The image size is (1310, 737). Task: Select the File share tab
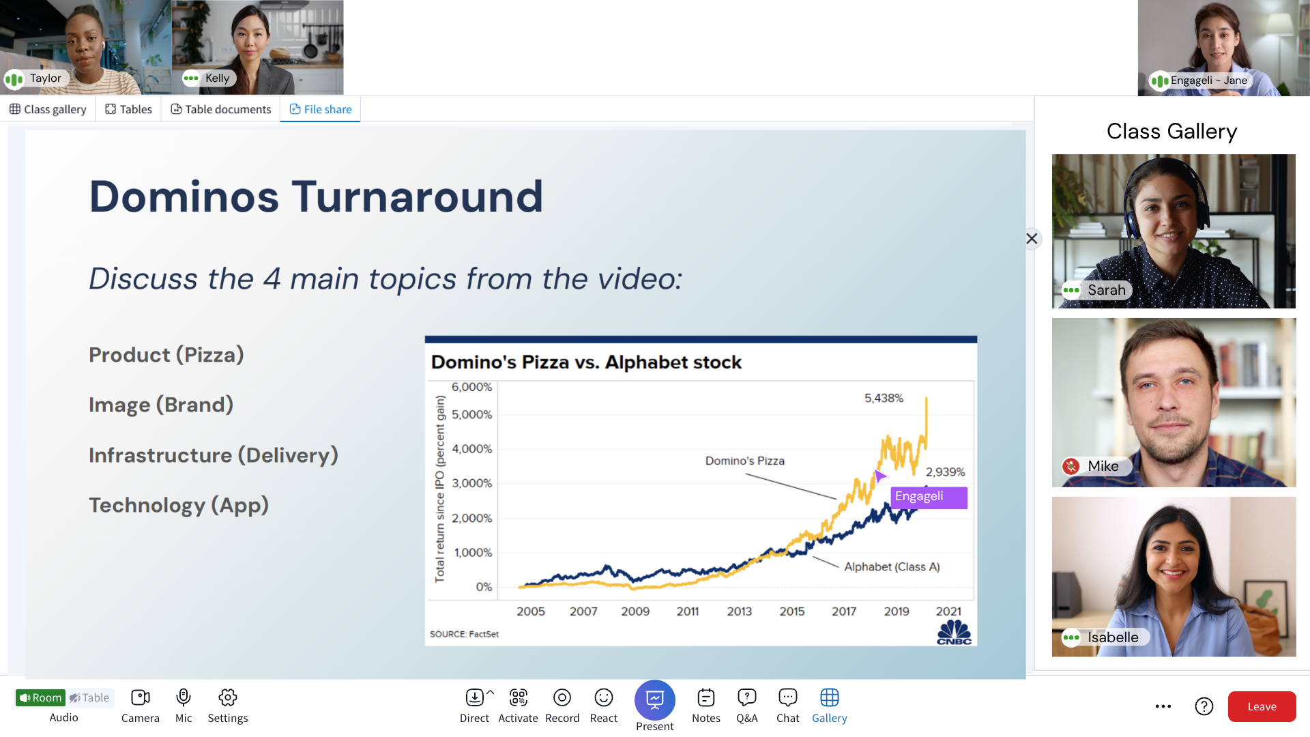[x=321, y=109]
